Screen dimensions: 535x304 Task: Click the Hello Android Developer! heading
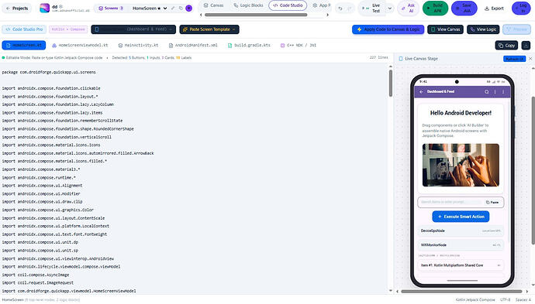click(x=461, y=113)
